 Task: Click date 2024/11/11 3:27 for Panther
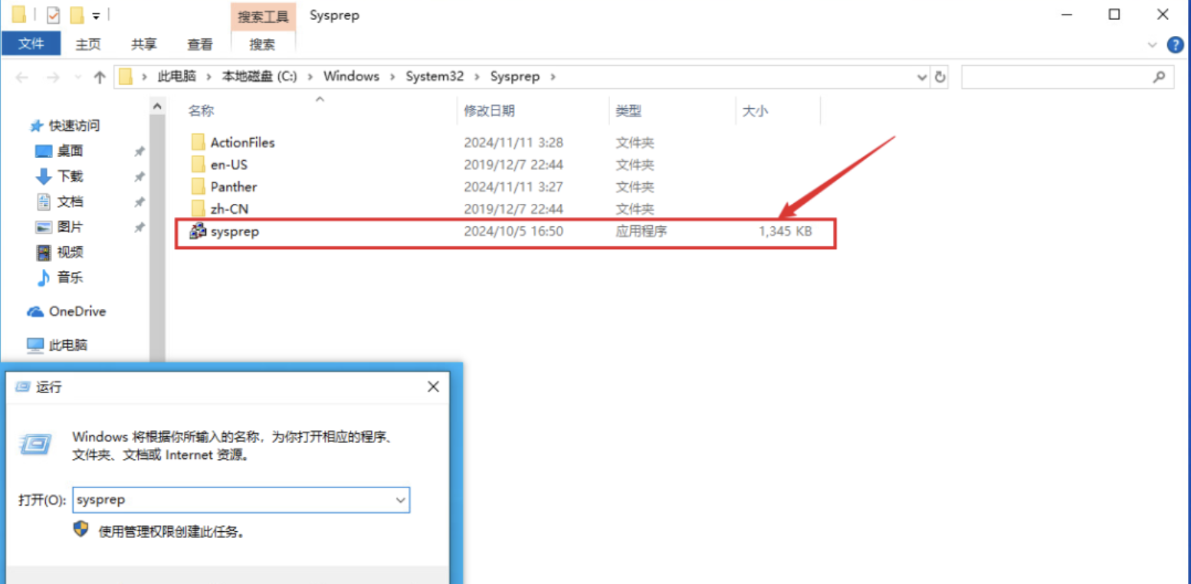[x=513, y=186]
